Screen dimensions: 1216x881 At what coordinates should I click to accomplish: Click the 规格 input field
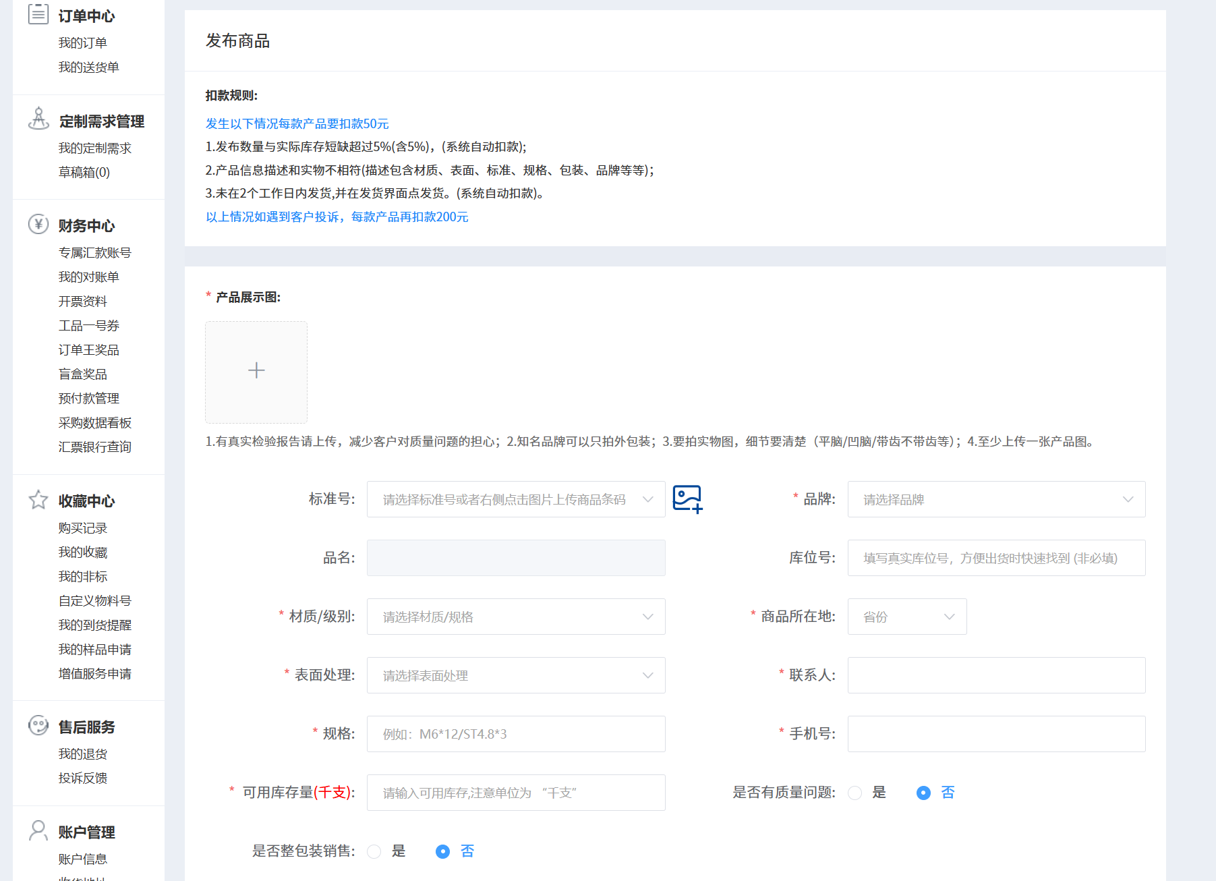(x=515, y=734)
